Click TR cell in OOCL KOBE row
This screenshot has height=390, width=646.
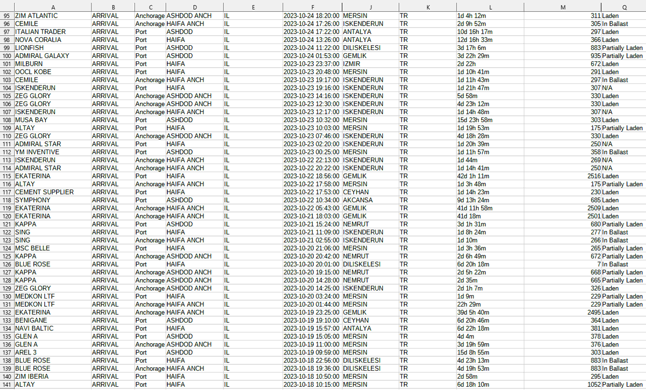(x=427, y=72)
